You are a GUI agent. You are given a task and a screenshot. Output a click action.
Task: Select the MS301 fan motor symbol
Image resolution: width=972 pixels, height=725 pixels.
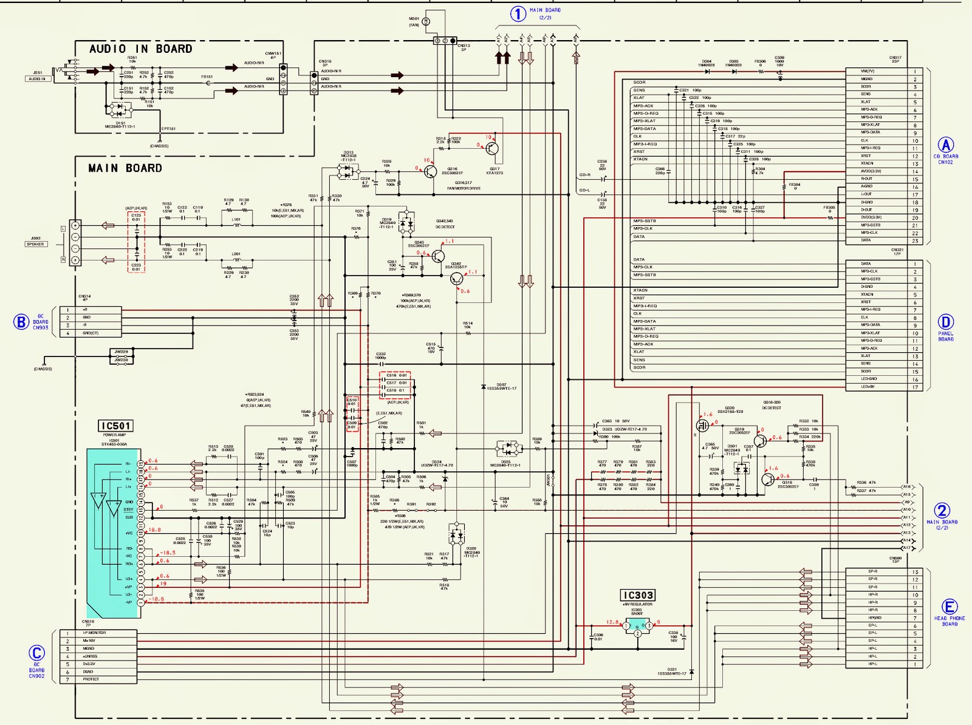427,21
